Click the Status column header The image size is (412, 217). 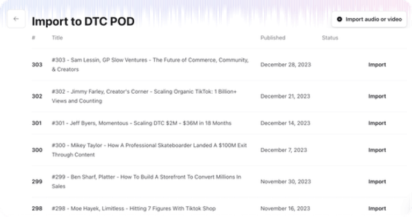click(330, 38)
